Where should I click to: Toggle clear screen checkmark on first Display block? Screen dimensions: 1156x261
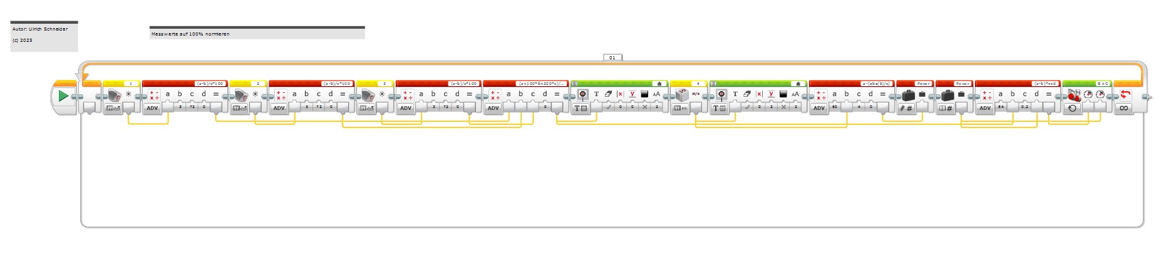coord(608,107)
